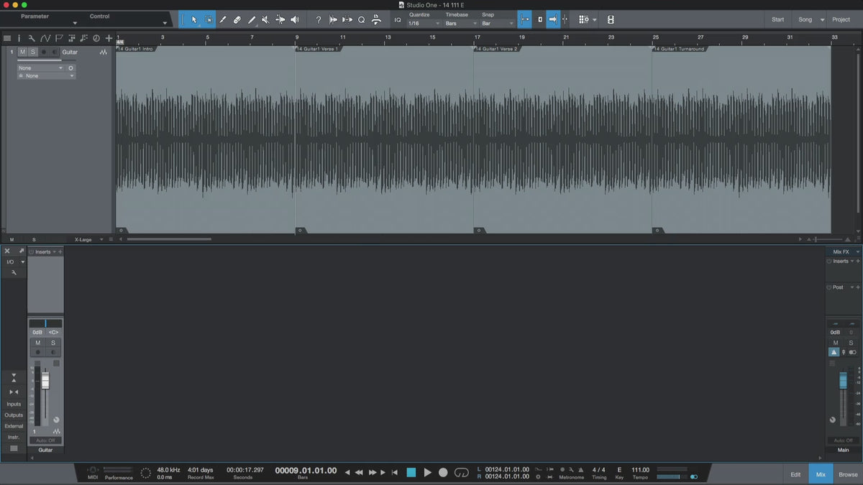Select the Split tool
Image resolution: width=863 pixels, height=485 pixels.
(223, 20)
